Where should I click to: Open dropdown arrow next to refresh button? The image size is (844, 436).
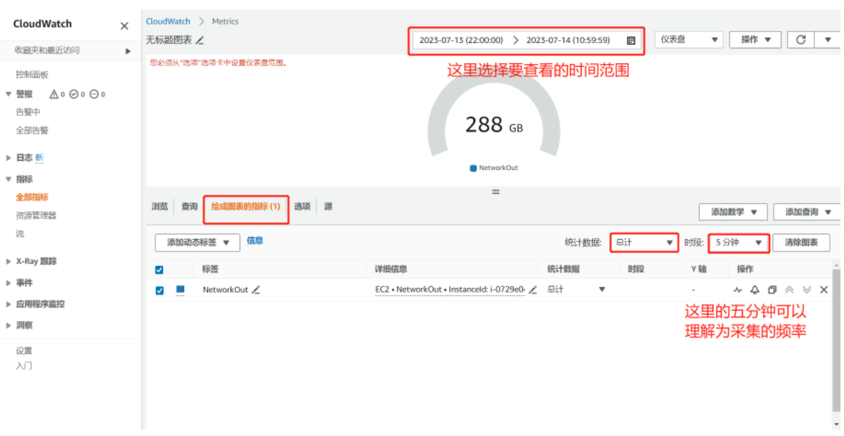827,40
